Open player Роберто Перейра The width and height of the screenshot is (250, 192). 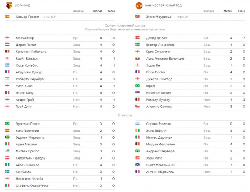(x=30, y=79)
